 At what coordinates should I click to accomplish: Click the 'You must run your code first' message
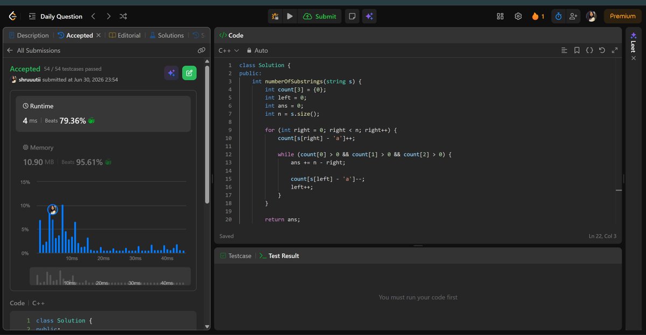point(418,297)
